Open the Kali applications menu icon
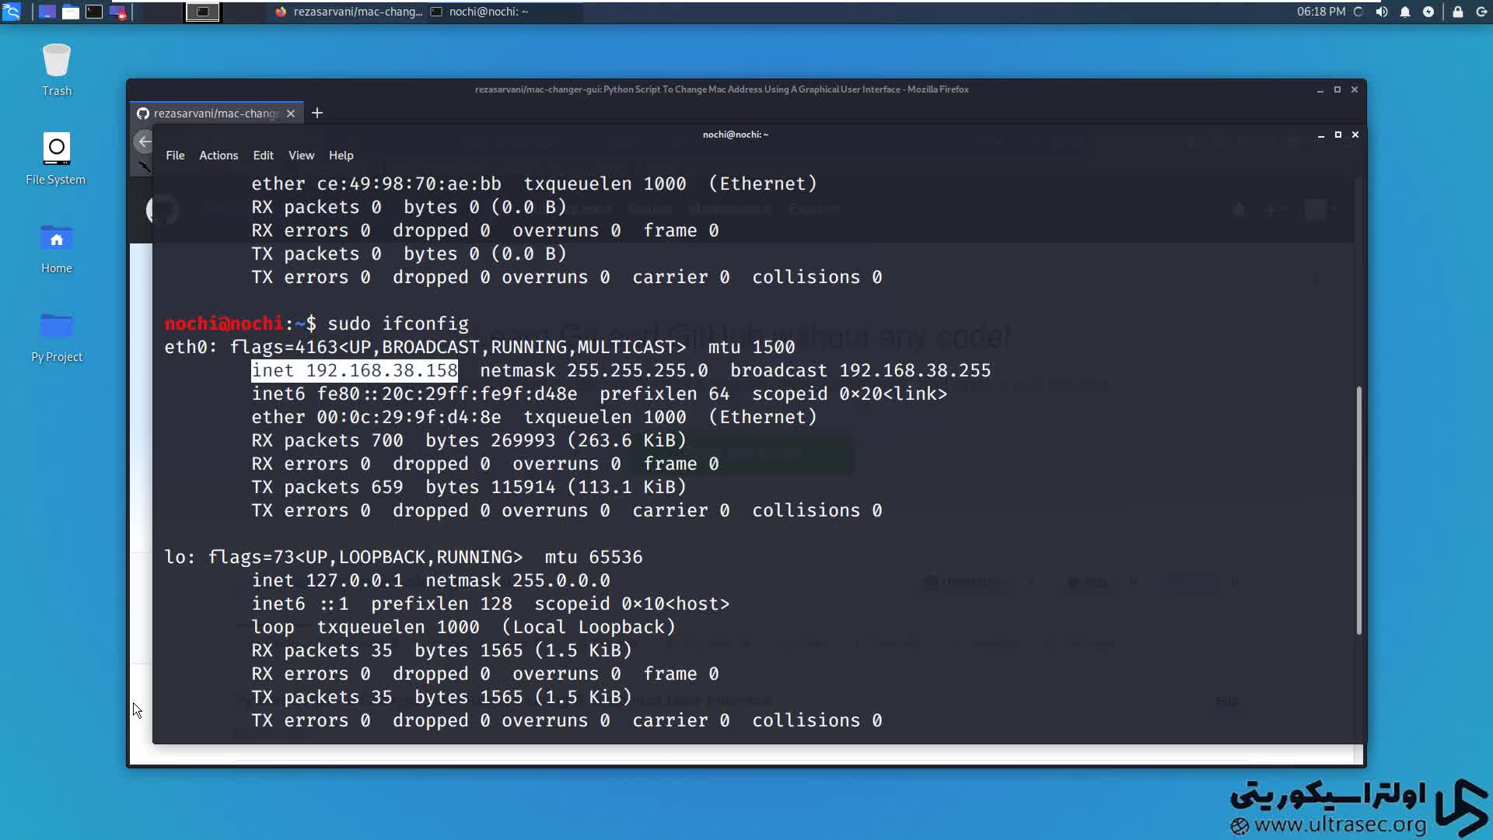Screen dimensions: 1493x840 tap(12, 12)
